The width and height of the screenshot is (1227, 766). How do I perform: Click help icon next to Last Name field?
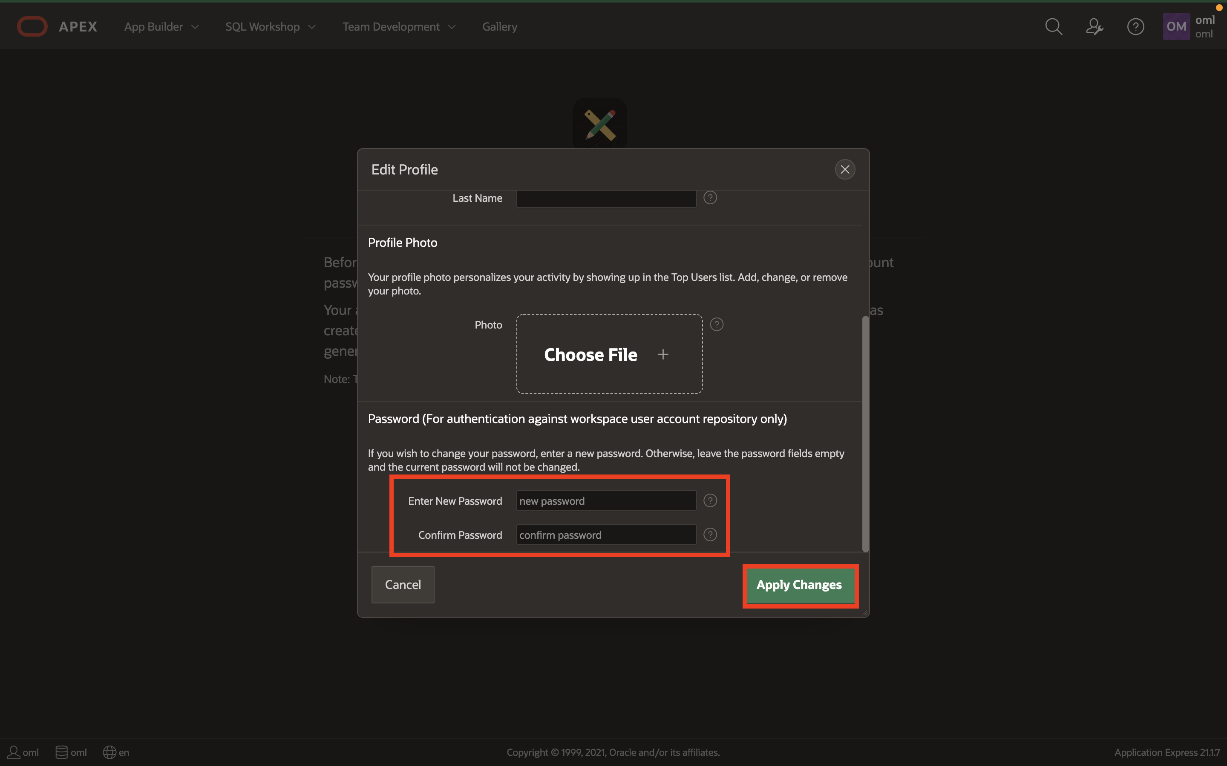(x=710, y=197)
